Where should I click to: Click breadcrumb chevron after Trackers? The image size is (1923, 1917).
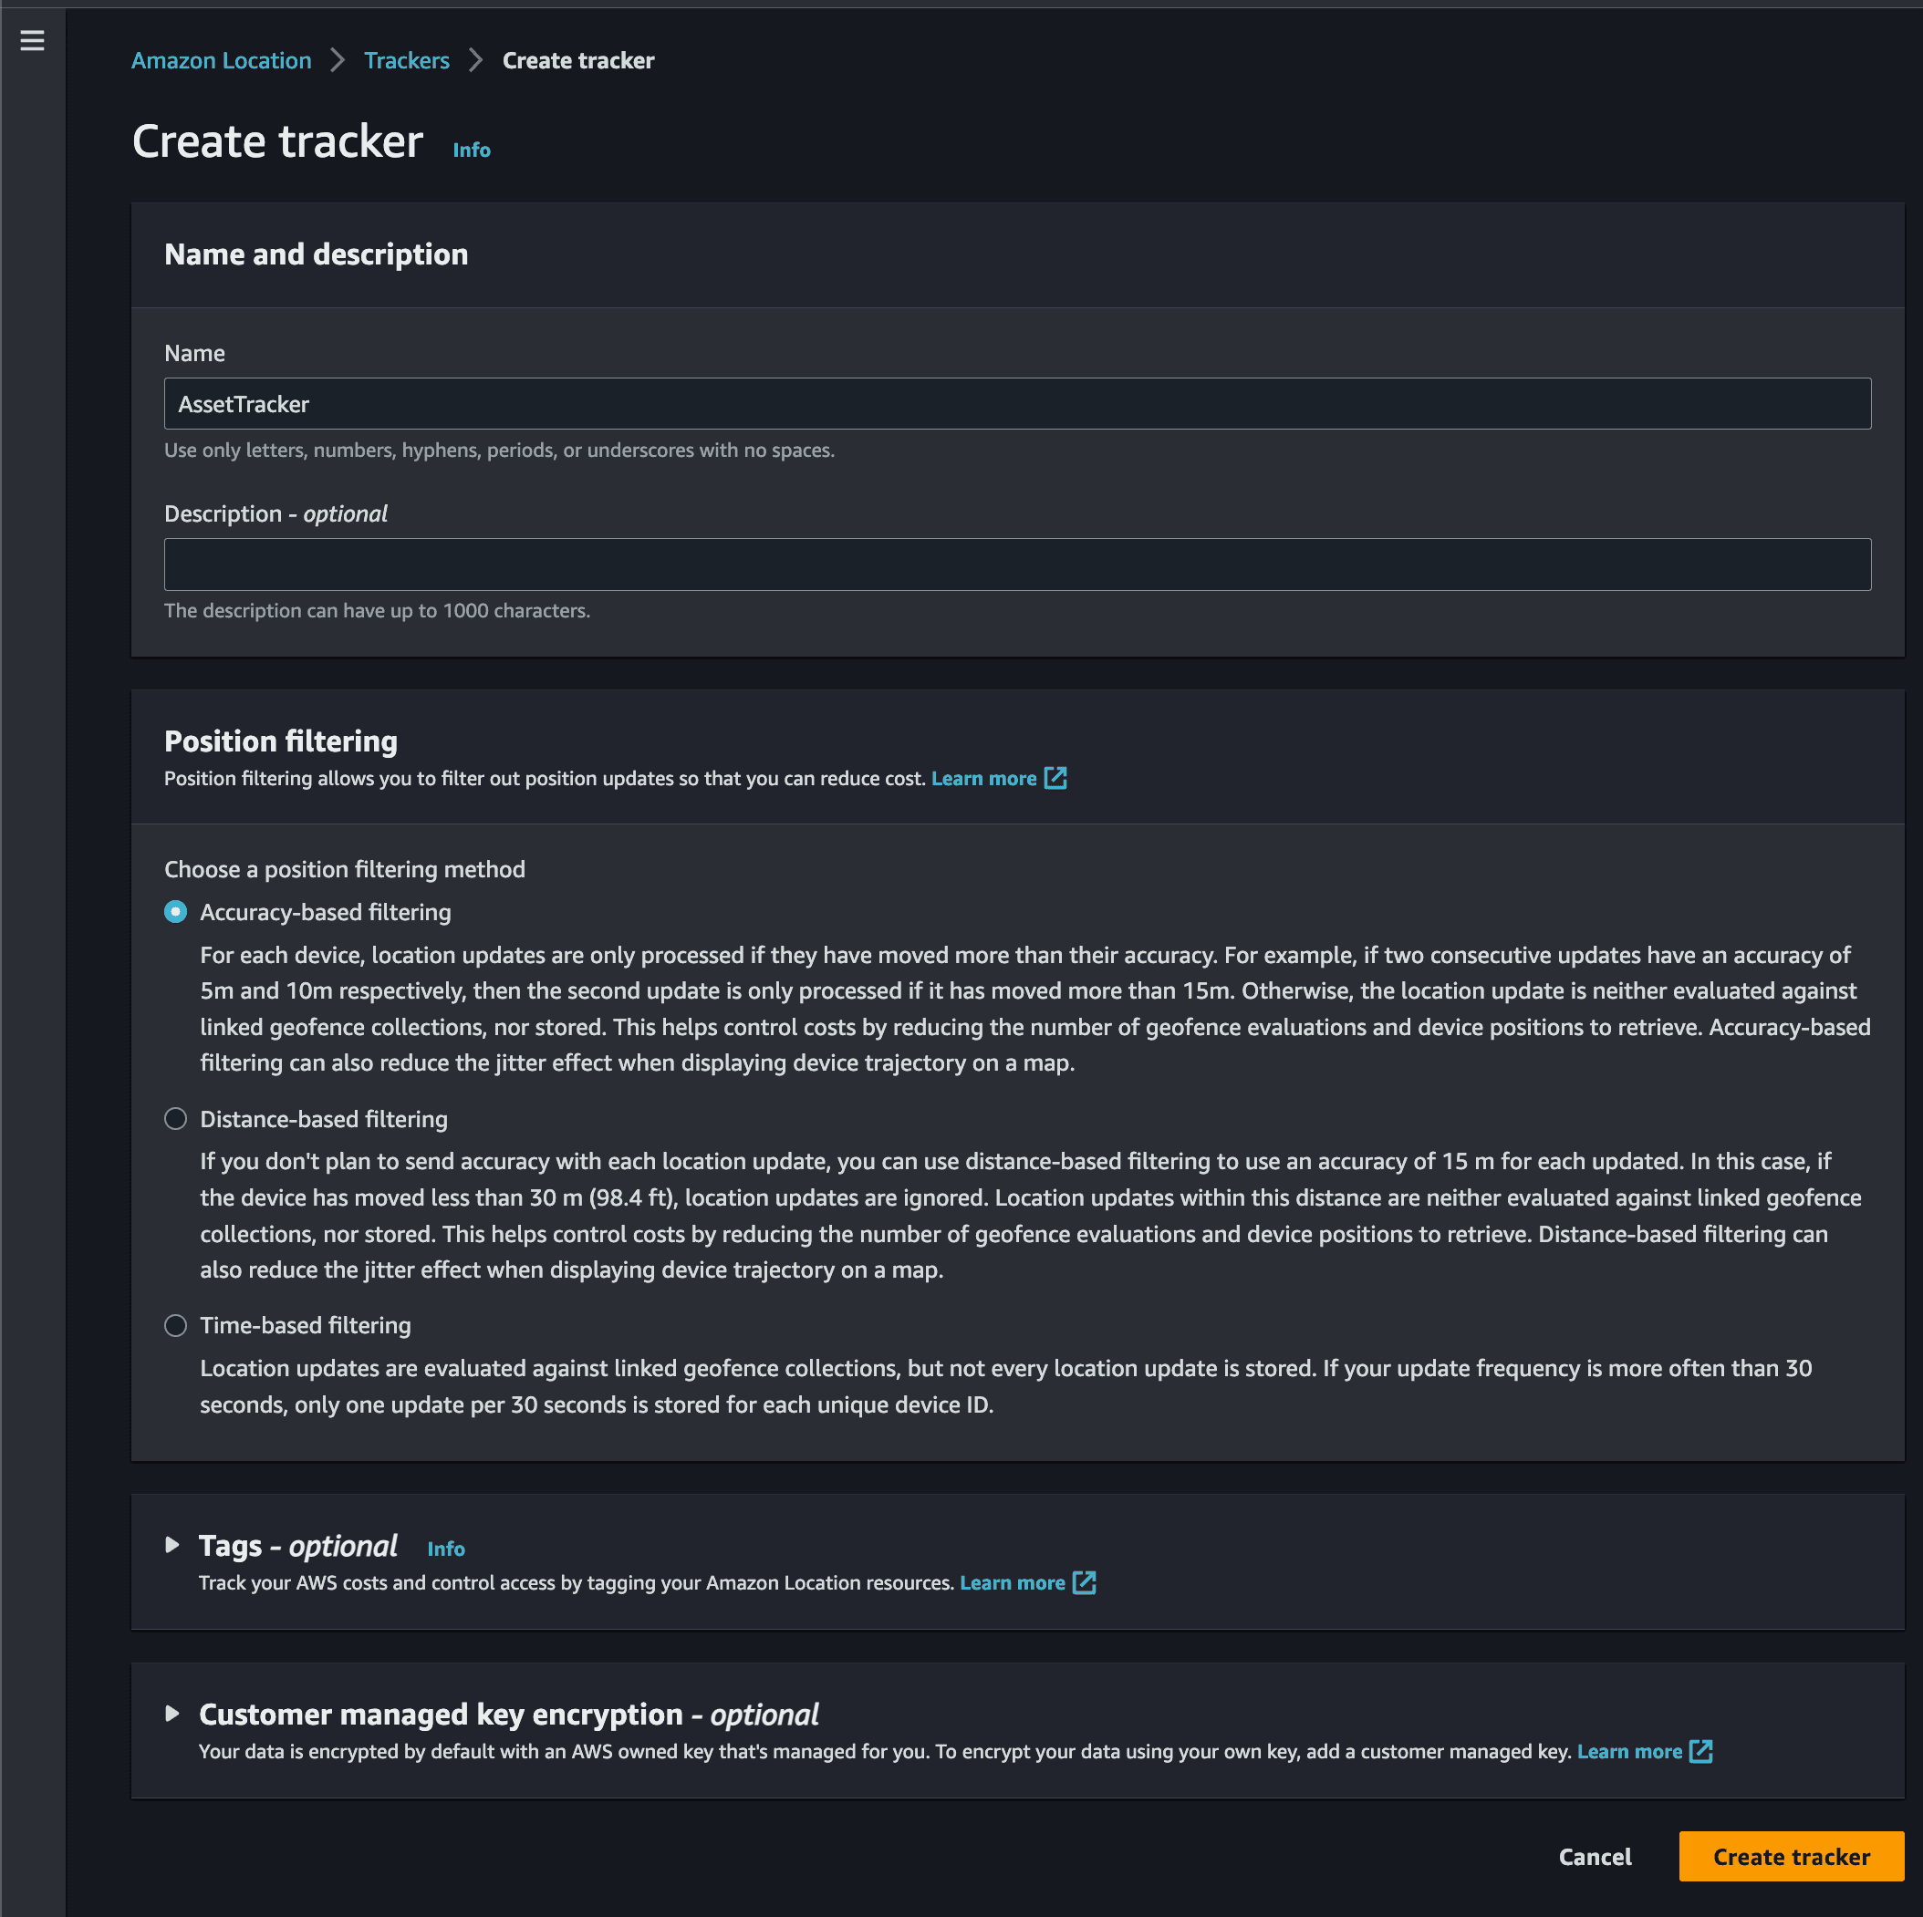point(476,61)
